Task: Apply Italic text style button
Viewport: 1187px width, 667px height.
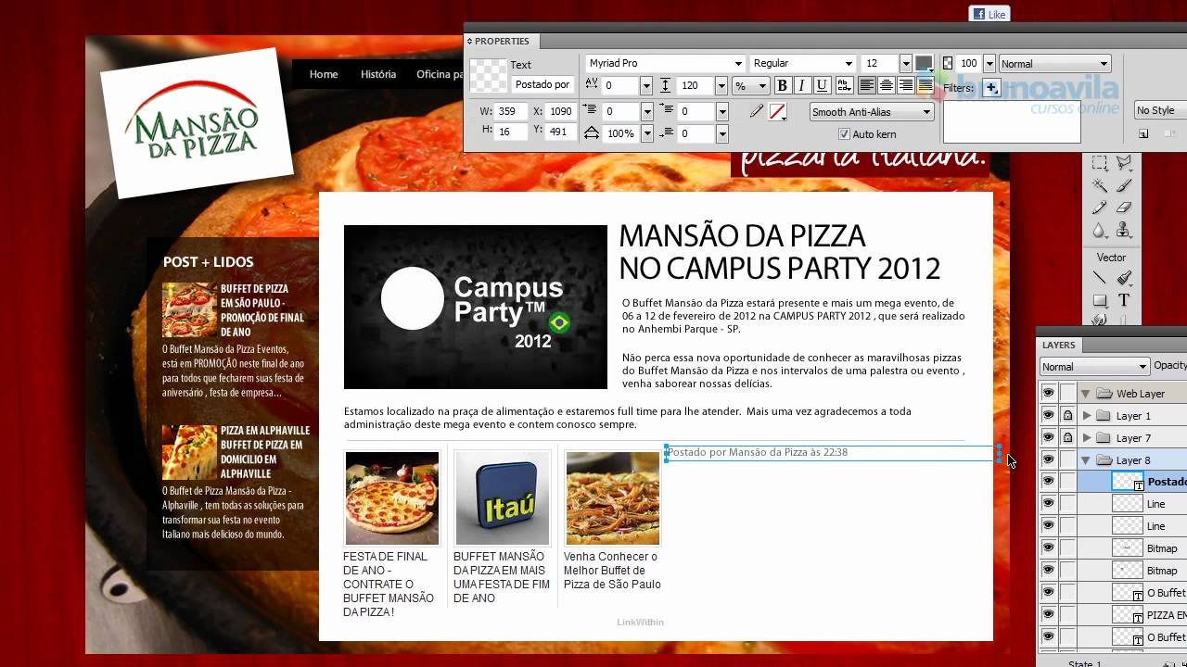Action: click(801, 86)
